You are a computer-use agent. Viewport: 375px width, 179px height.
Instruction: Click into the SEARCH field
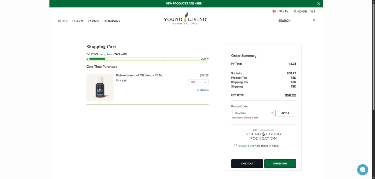click(295, 21)
